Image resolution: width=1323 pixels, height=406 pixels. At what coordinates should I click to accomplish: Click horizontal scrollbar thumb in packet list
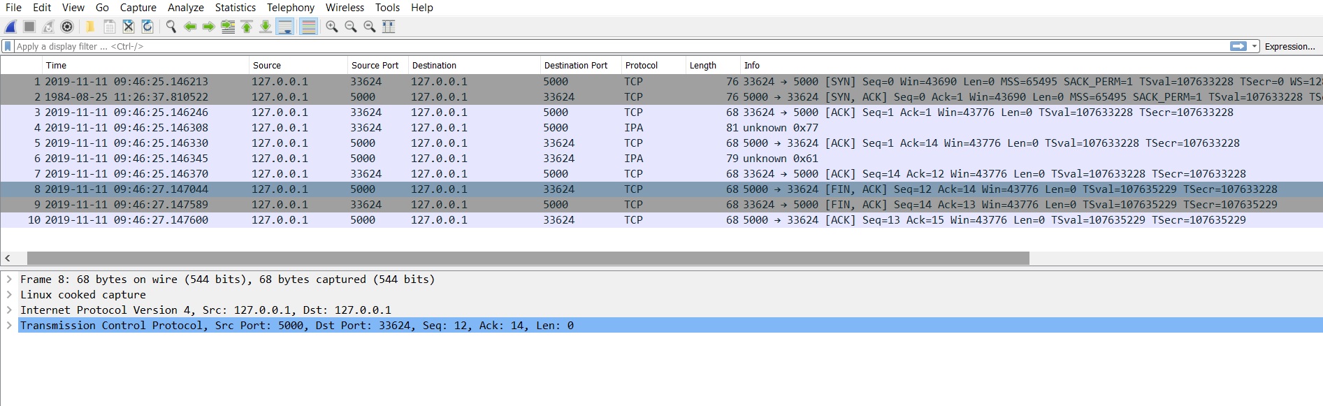coord(528,259)
